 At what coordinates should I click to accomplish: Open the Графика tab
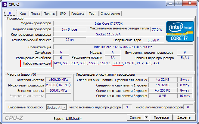(x=78, y=14)
